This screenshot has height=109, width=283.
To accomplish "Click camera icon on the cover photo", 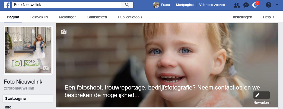I will (64, 32).
